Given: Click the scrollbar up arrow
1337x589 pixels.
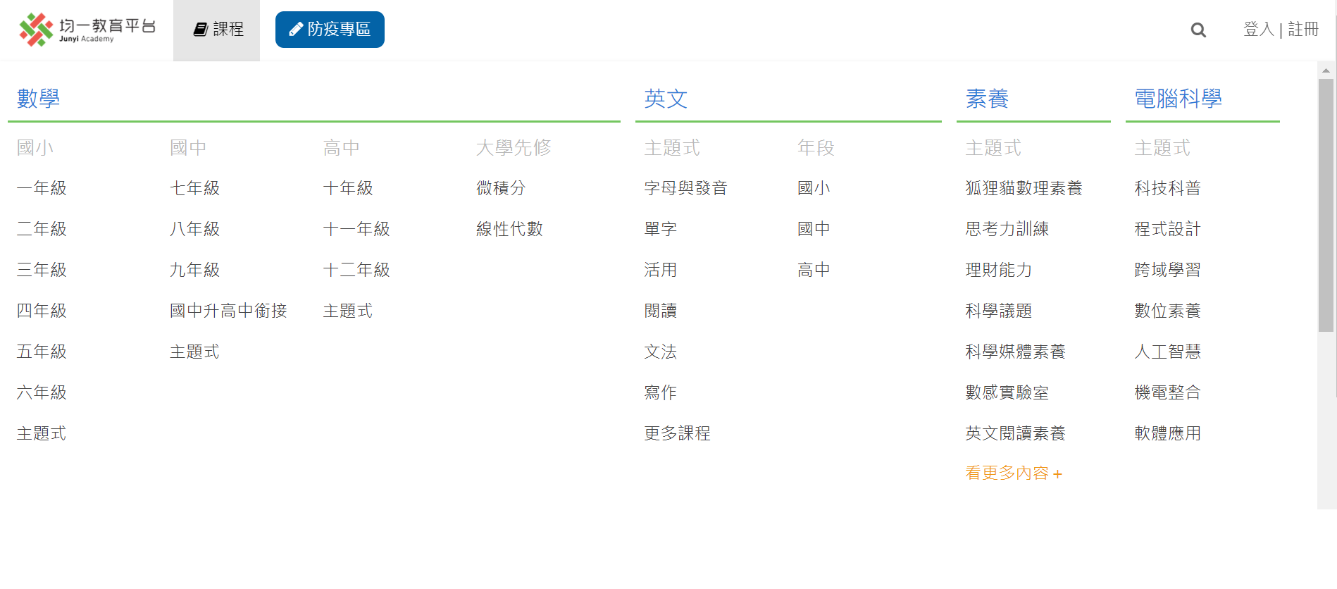Looking at the screenshot, I should pyautogui.click(x=1326, y=70).
